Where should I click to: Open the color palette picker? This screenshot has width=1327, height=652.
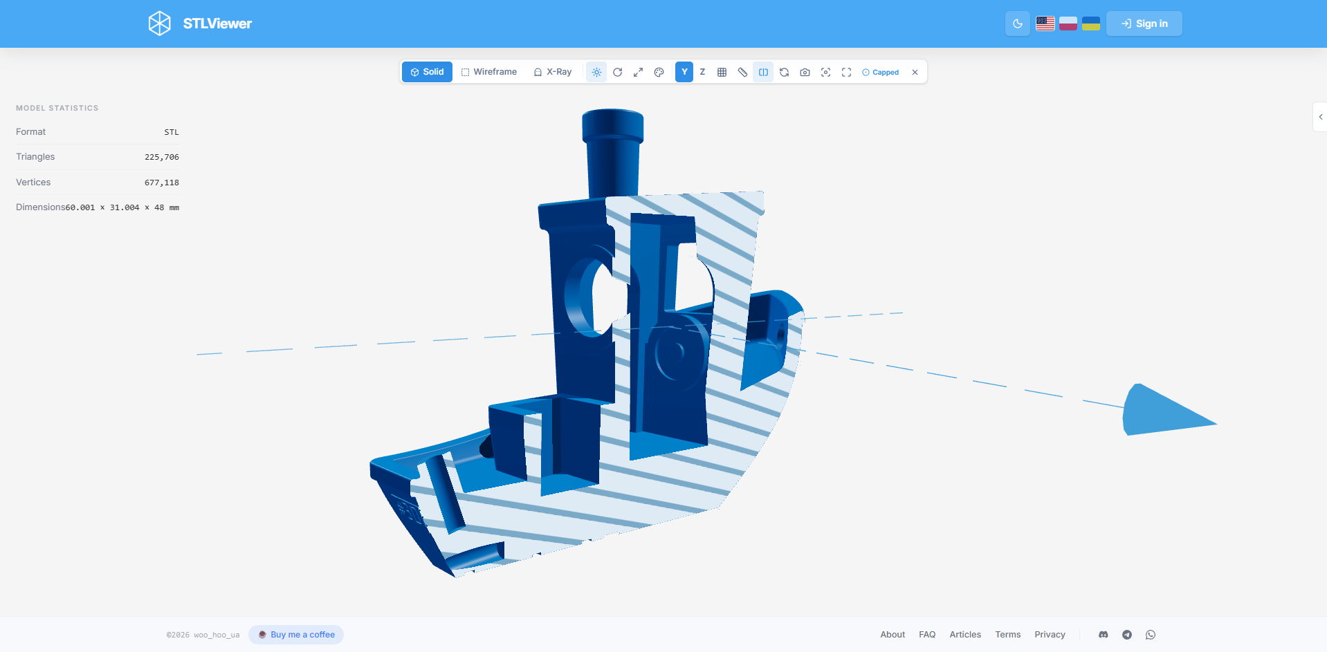659,72
